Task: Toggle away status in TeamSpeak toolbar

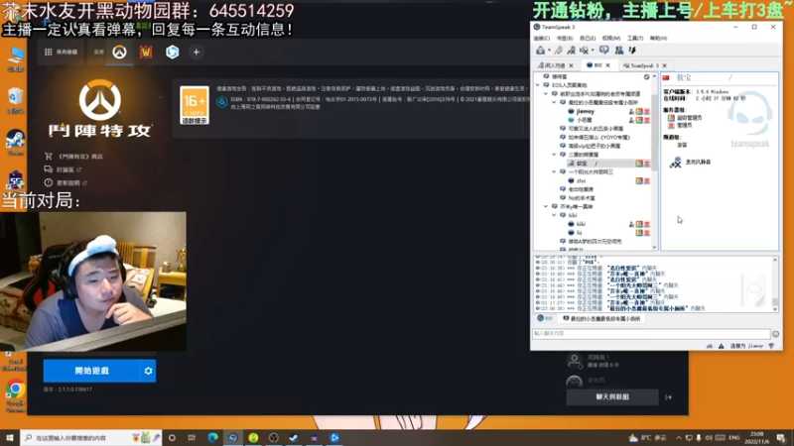Action: point(572,51)
